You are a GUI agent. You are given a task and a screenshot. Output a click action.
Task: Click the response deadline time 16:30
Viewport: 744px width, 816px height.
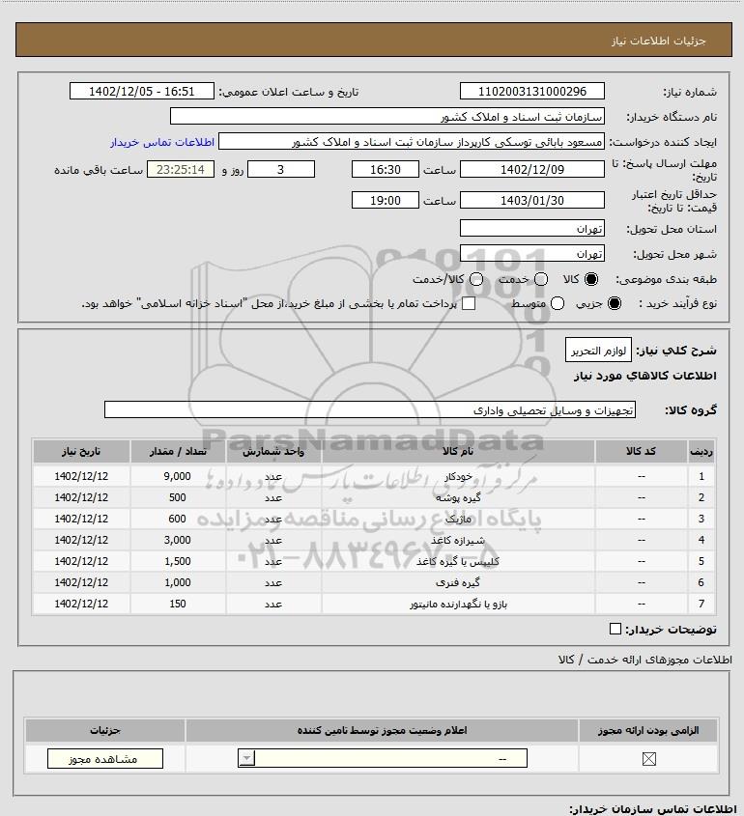(x=386, y=169)
